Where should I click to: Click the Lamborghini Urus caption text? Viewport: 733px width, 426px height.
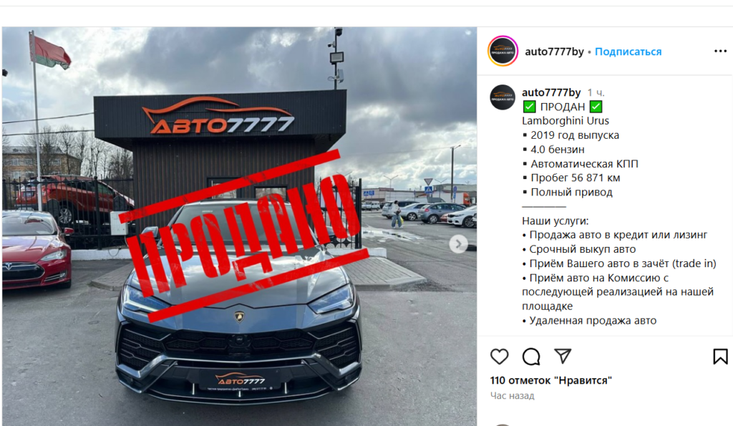(565, 121)
